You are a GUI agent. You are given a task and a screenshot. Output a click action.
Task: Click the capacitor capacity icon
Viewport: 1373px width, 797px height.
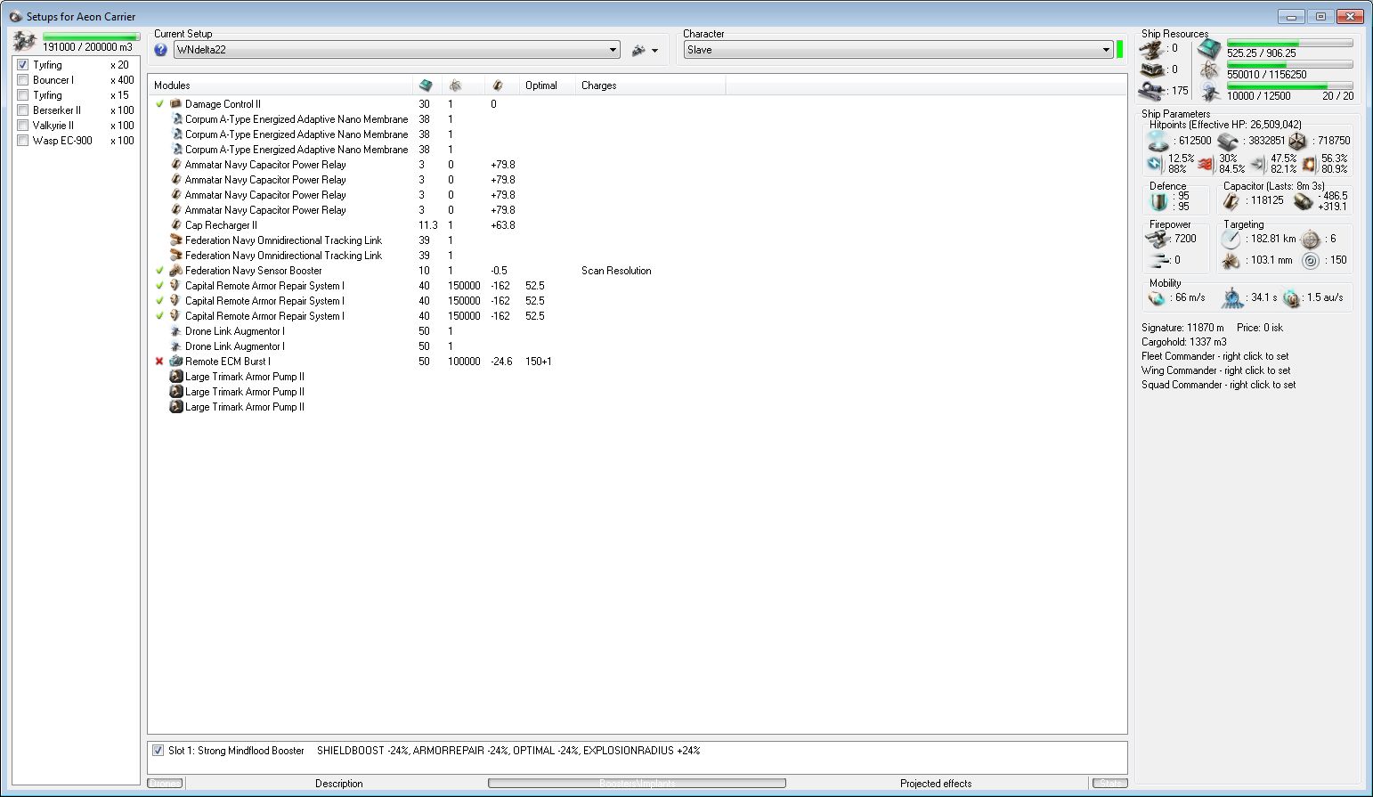[x=1232, y=201]
